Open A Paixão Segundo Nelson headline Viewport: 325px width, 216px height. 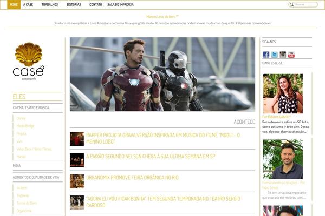tap(151, 156)
